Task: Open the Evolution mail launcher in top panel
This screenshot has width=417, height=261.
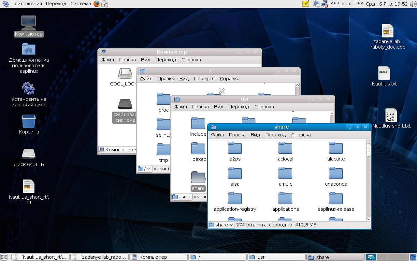Action: [x=105, y=4]
